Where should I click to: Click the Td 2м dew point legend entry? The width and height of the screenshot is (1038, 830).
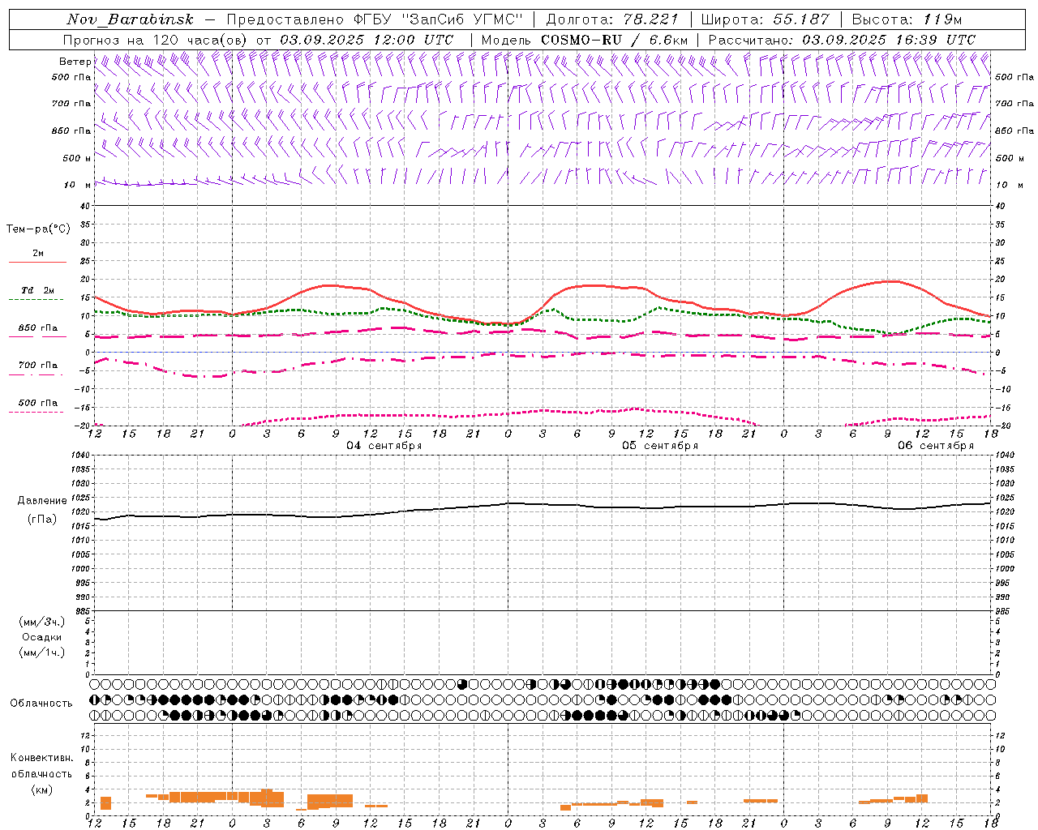(37, 290)
